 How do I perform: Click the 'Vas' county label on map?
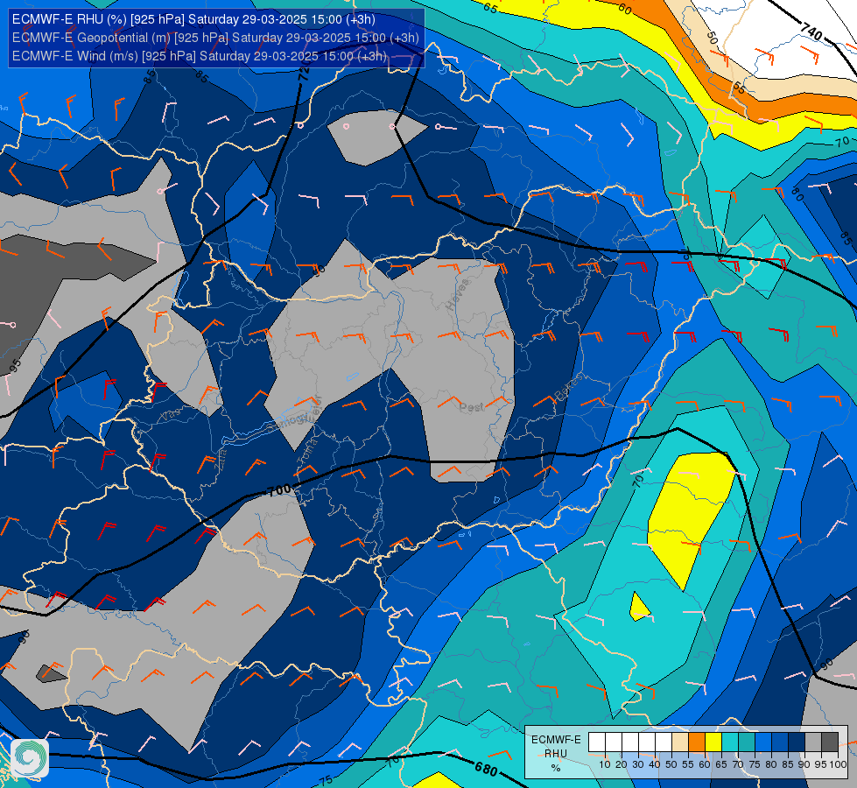tap(170, 416)
